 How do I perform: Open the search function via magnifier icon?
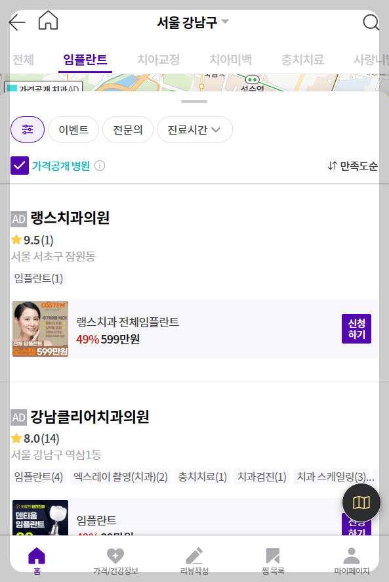[371, 22]
